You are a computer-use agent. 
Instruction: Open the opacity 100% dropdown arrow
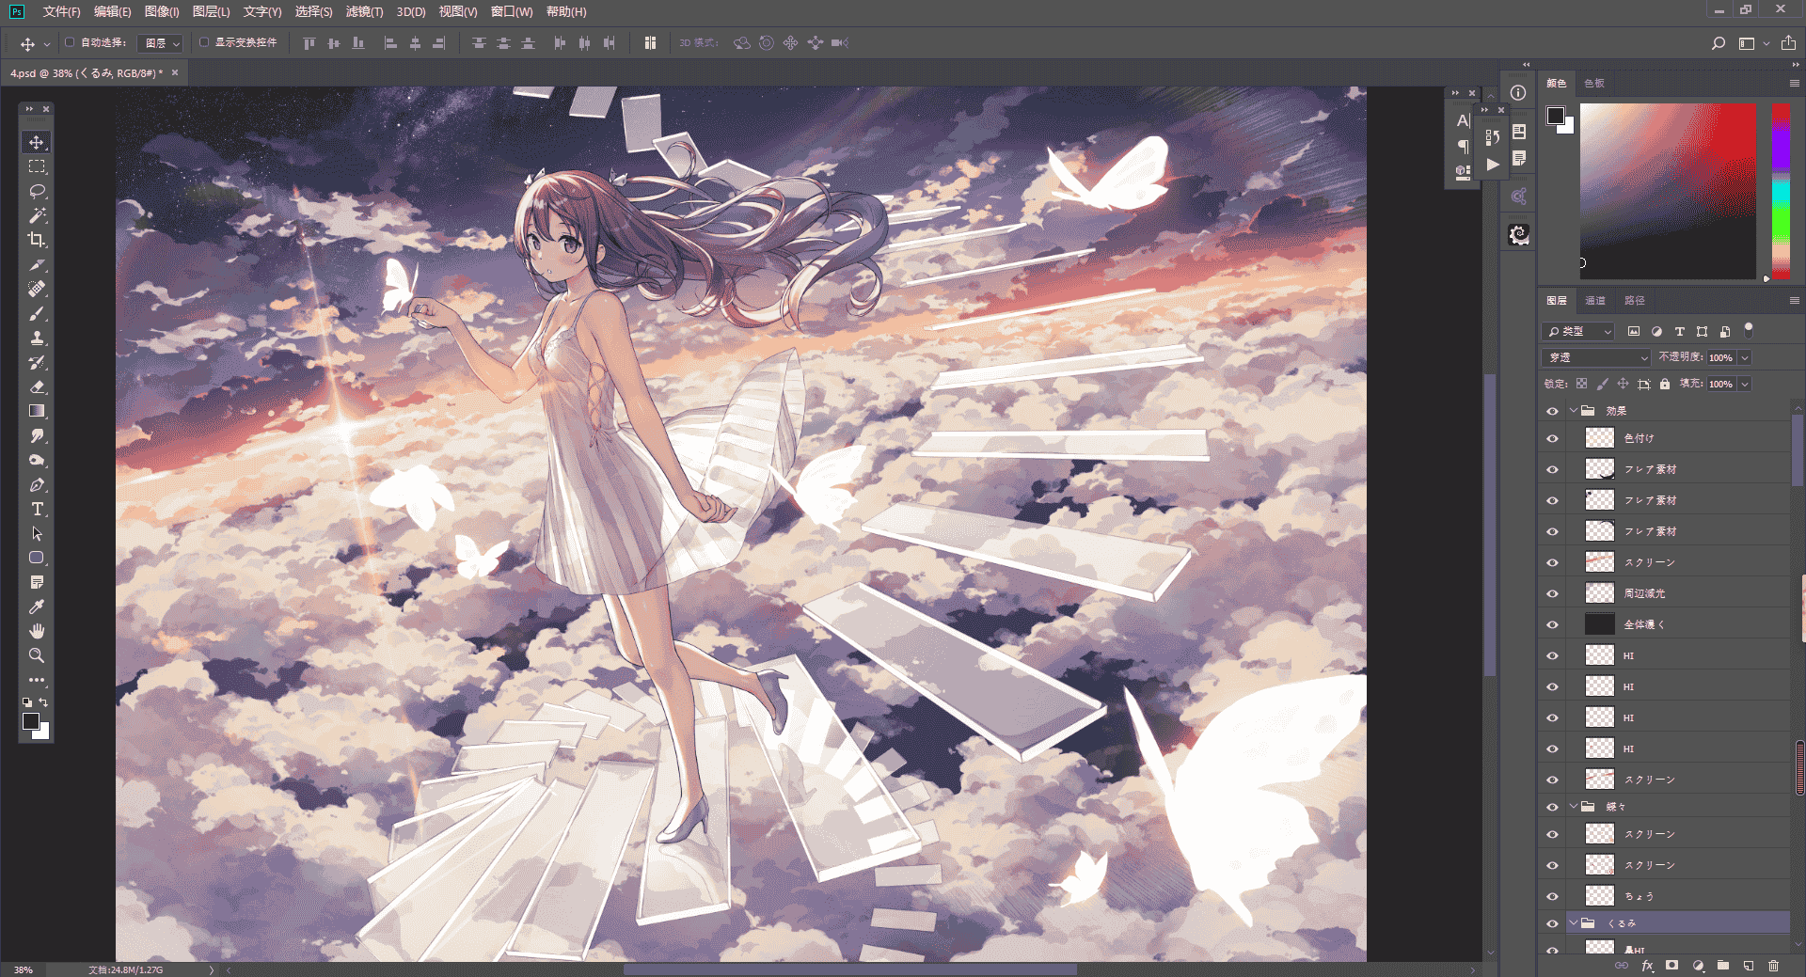coord(1745,357)
